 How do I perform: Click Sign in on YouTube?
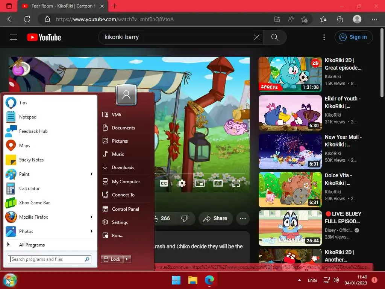point(353,37)
